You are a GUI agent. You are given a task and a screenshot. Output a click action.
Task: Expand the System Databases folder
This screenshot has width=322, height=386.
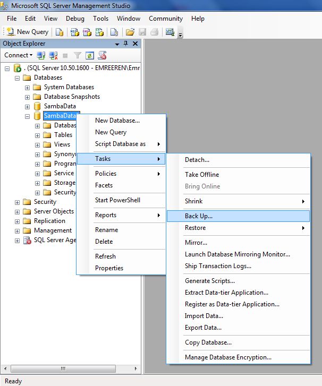[x=28, y=87]
